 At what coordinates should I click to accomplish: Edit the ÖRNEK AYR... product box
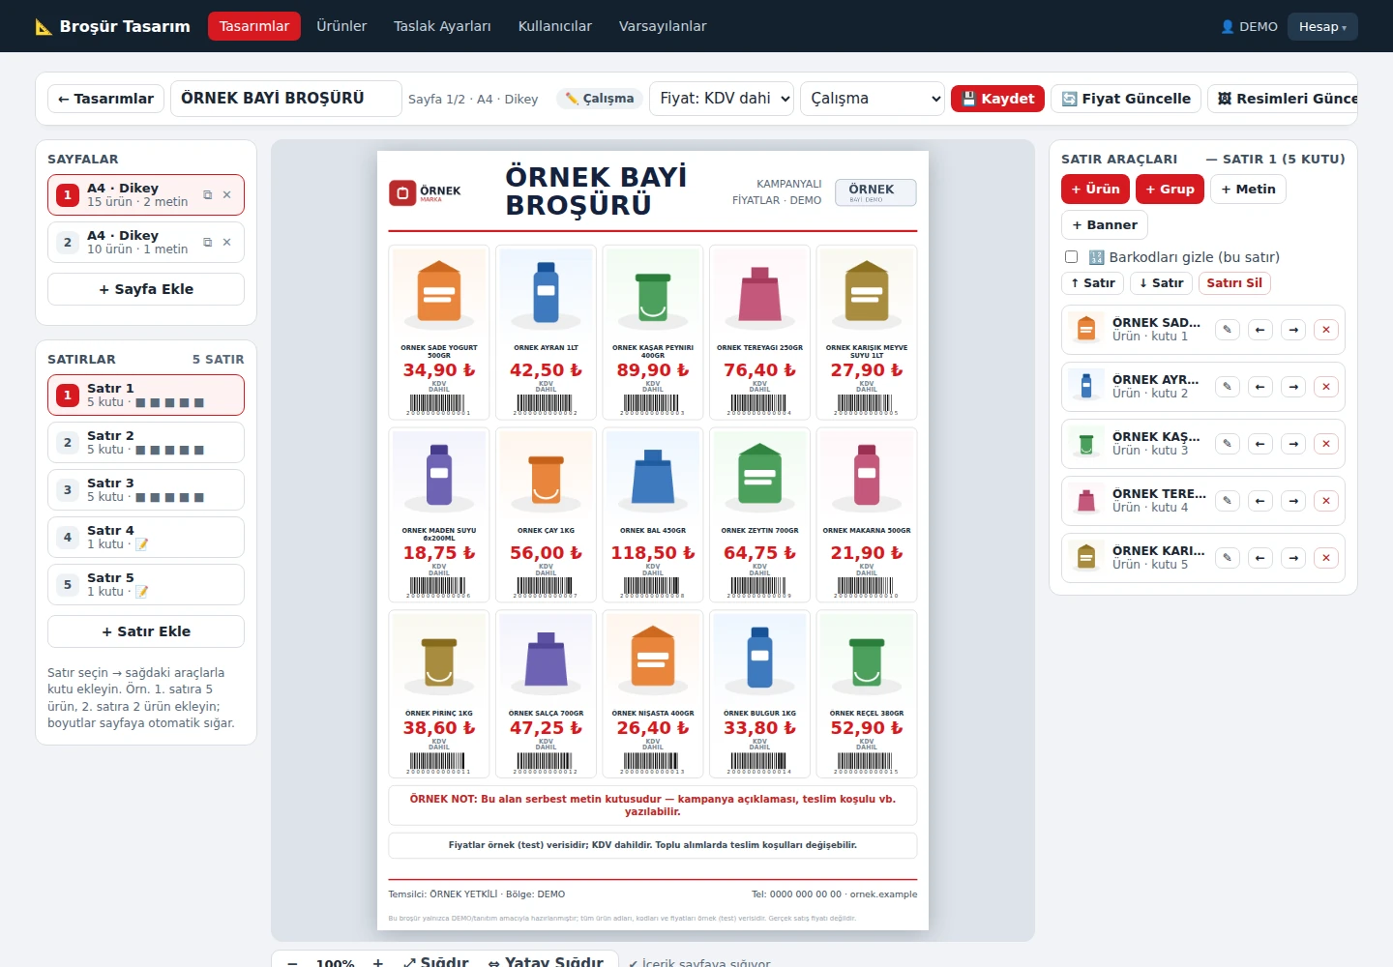[x=1227, y=387]
